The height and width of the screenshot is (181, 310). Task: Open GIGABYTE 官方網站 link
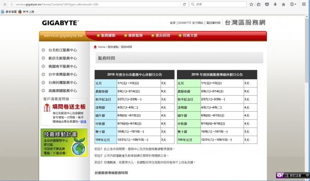point(191,23)
